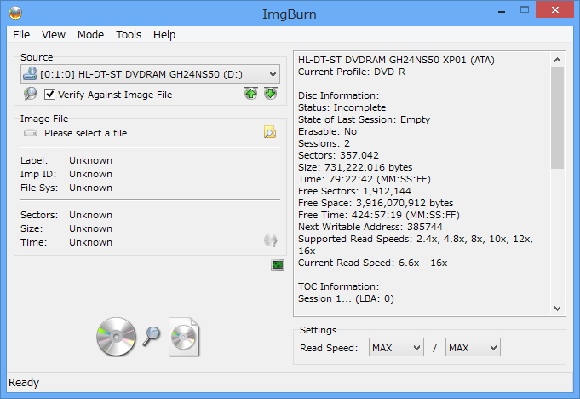
Task: Click the info panel scroll down arrow
Action: [558, 308]
